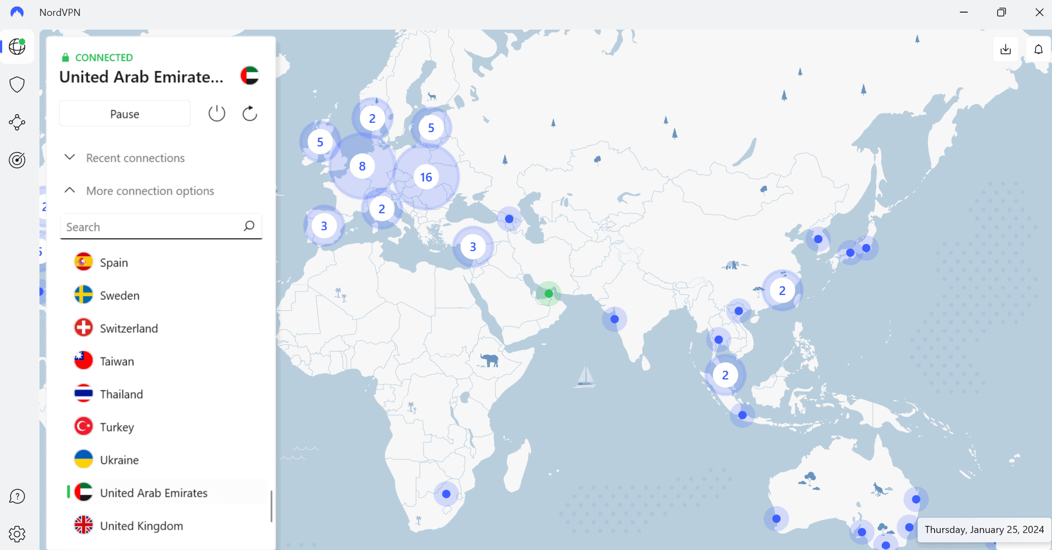Click the 3-server cluster near Portugal
Viewport: 1052px width, 550px height.
(324, 226)
